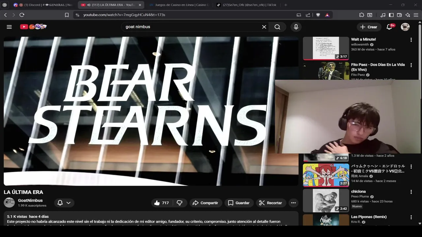Open the Leo AI sparkle icon
The width and height of the screenshot is (422, 237).
click(x=408, y=15)
